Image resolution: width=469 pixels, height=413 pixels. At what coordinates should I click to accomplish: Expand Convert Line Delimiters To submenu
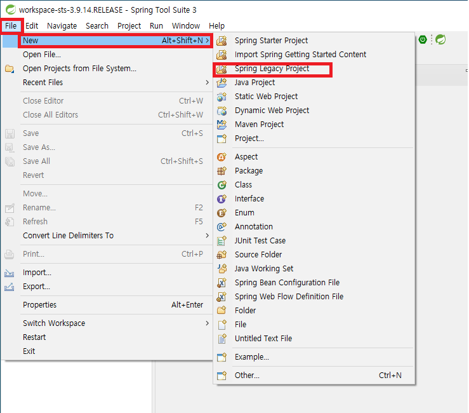click(208, 236)
